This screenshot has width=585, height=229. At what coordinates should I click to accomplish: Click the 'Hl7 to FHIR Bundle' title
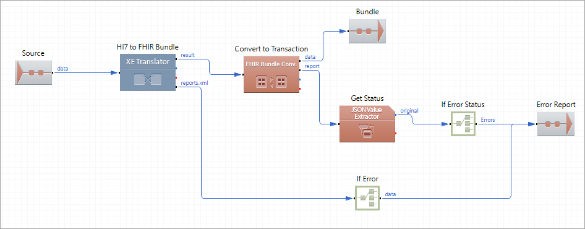pos(148,47)
